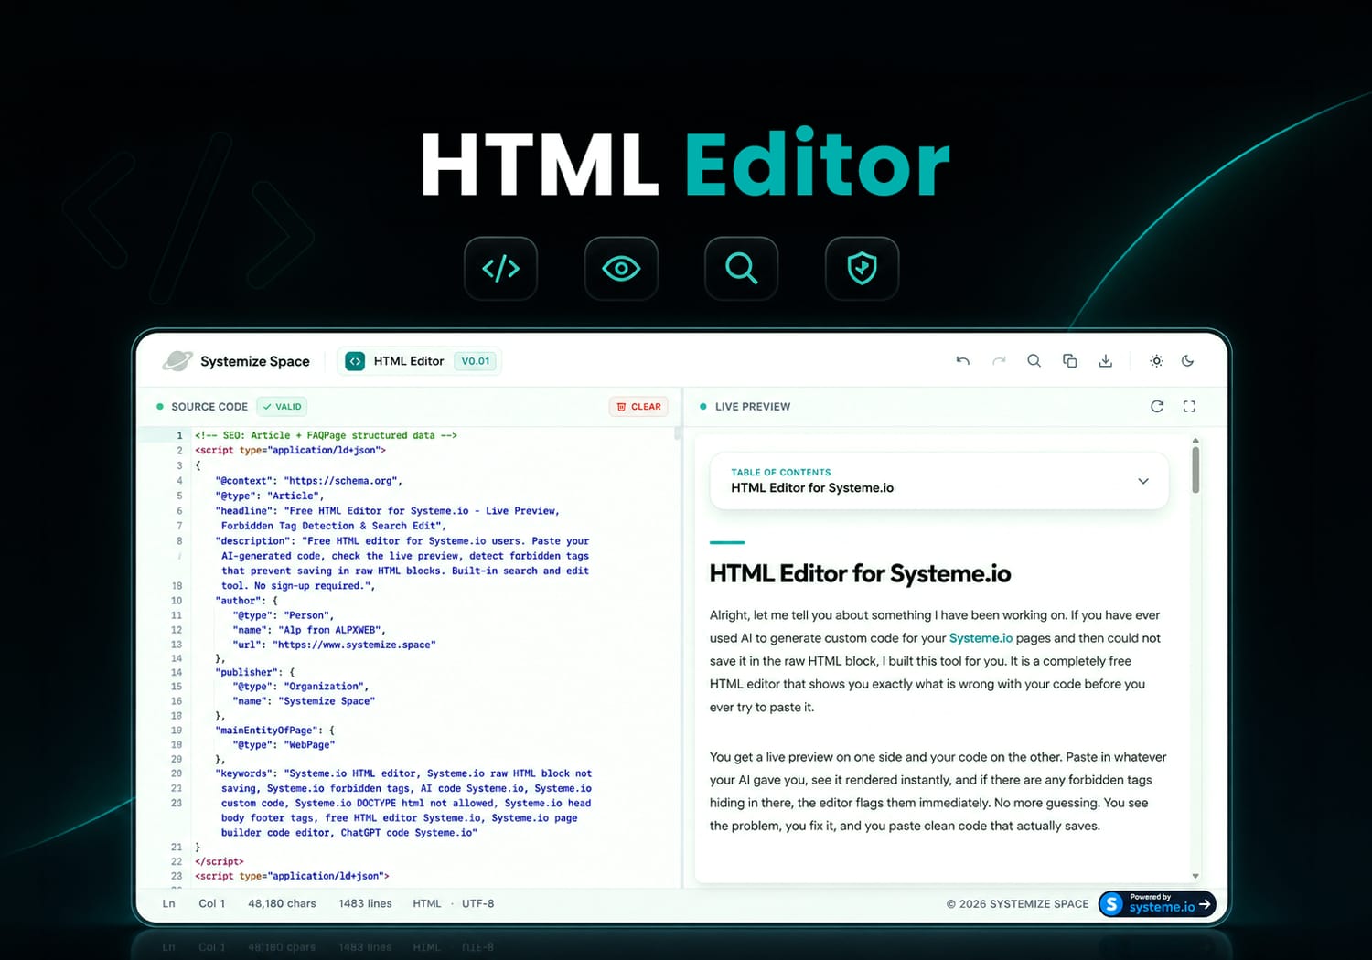The height and width of the screenshot is (960, 1372).
Task: Click the live preview scrollbar thumb
Action: click(1195, 469)
